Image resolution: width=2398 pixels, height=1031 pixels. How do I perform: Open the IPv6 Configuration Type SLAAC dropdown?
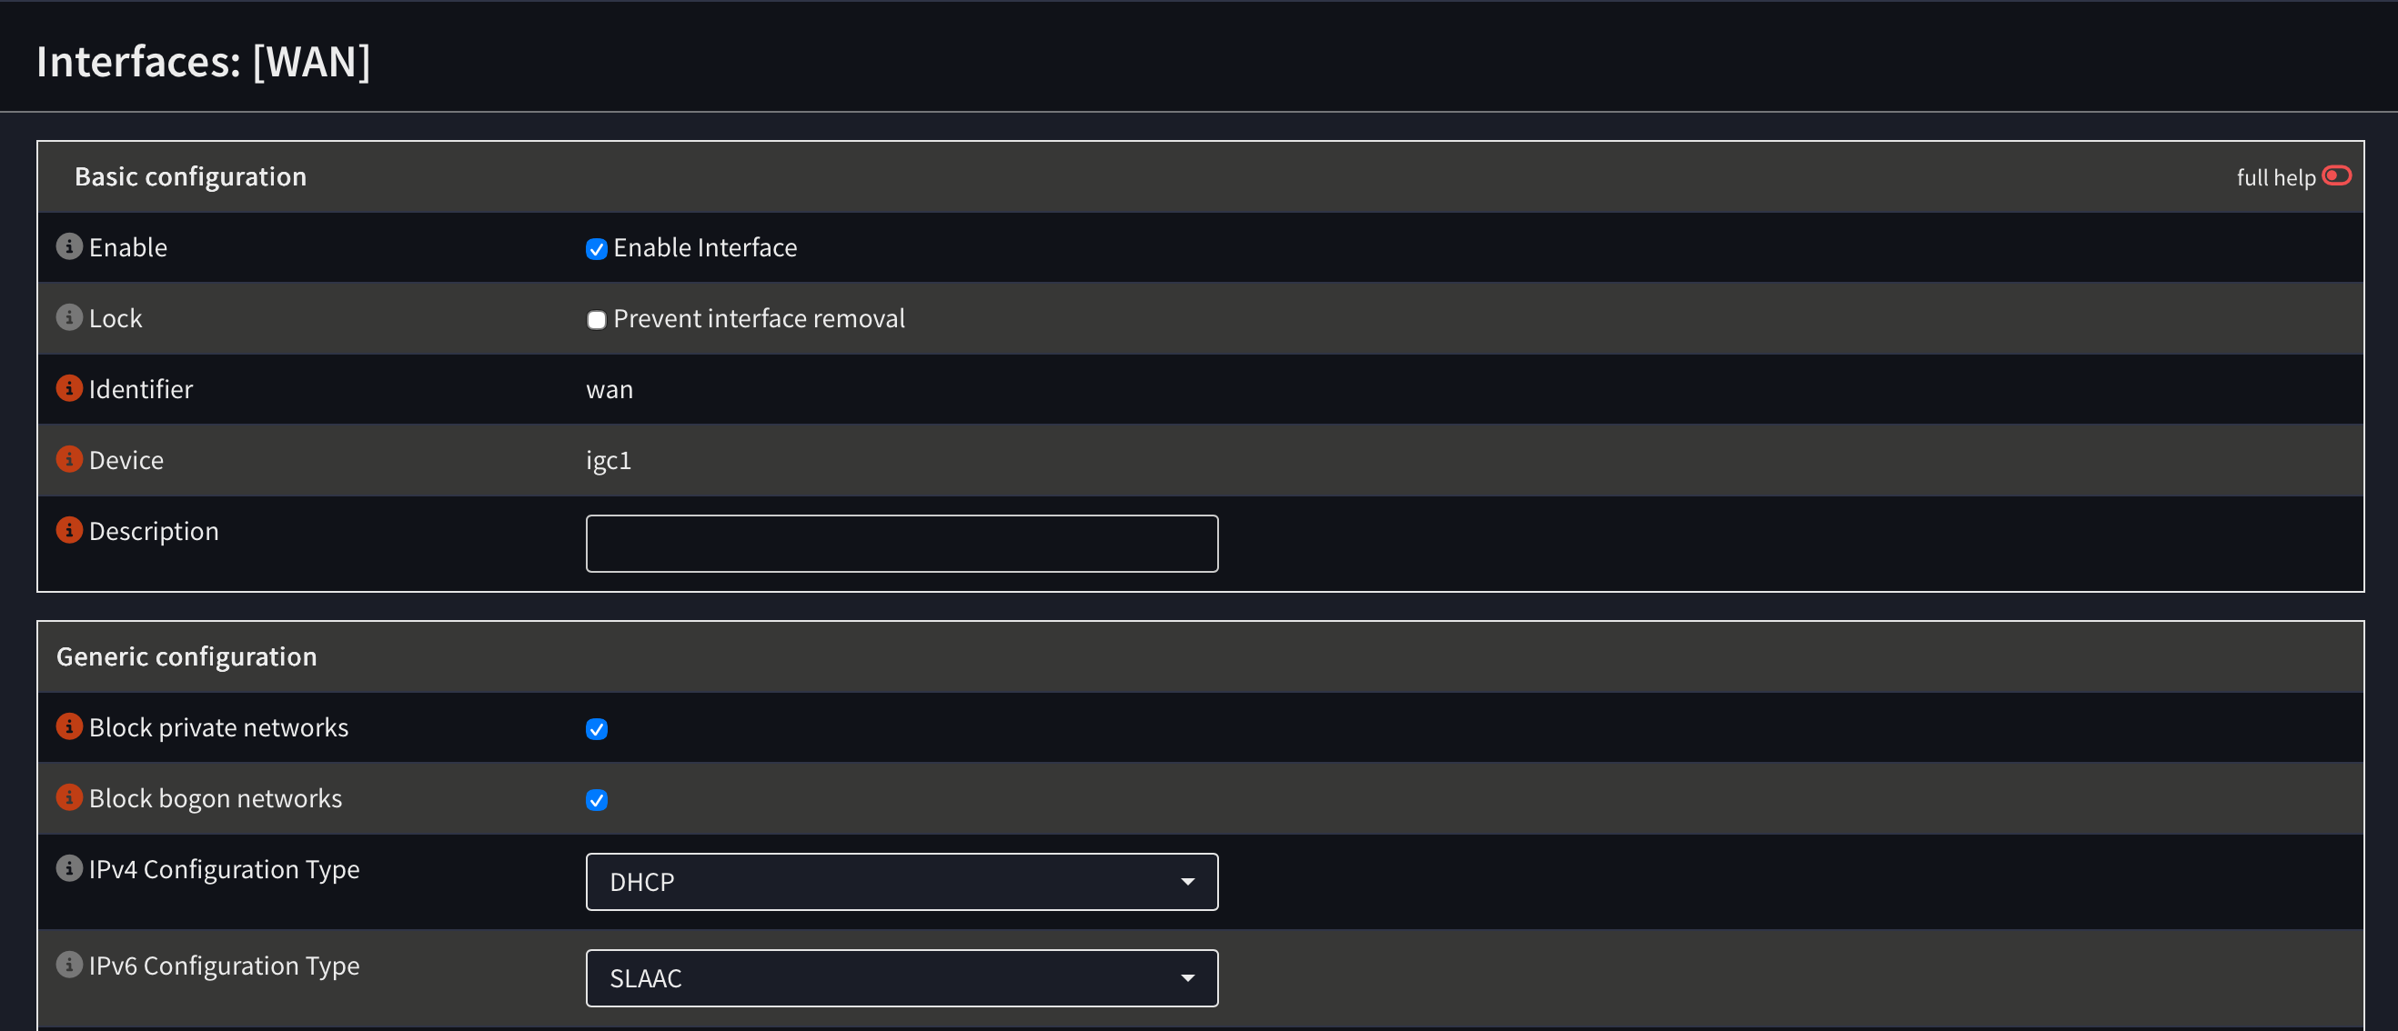pos(902,978)
